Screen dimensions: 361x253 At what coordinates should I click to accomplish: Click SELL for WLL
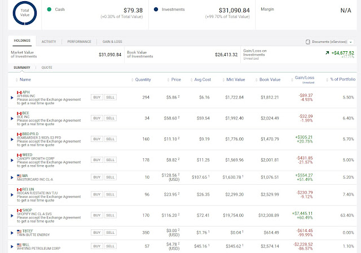click(111, 246)
